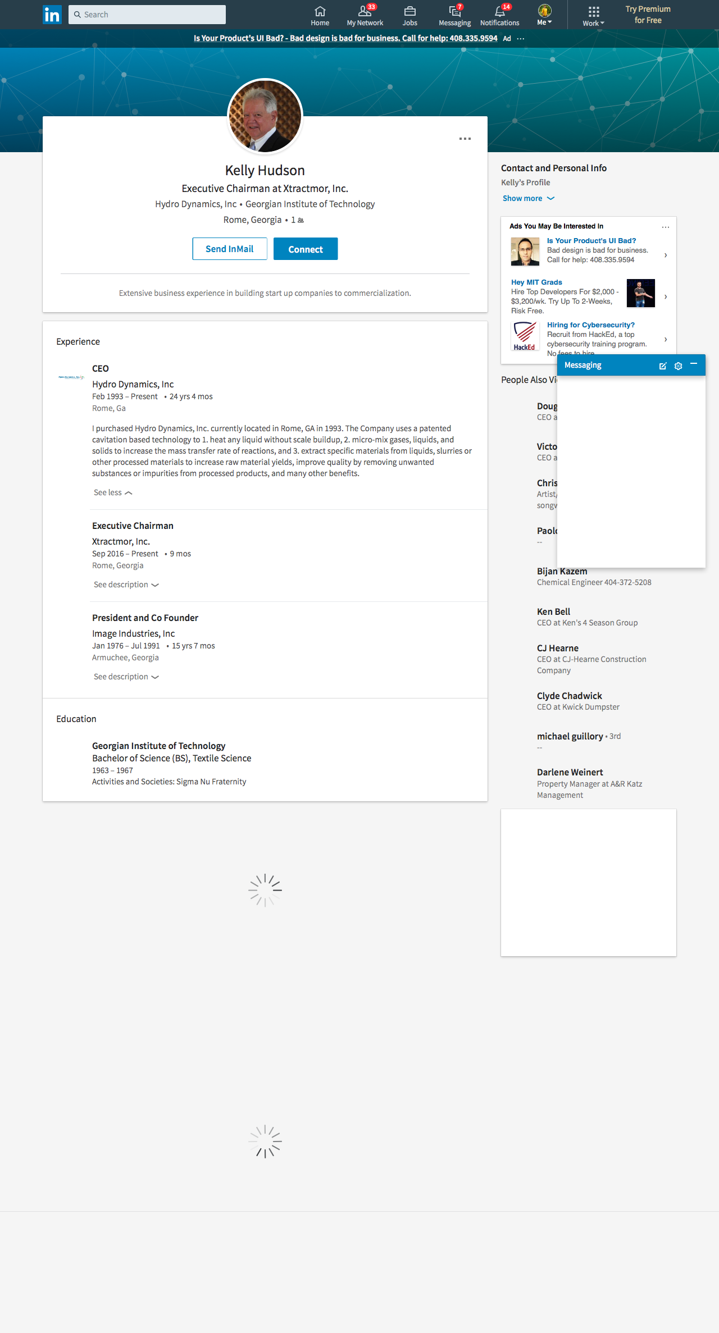Screen dimensions: 719x1333
Task: Click the compose message icon in Messaging panel
Action: click(663, 366)
